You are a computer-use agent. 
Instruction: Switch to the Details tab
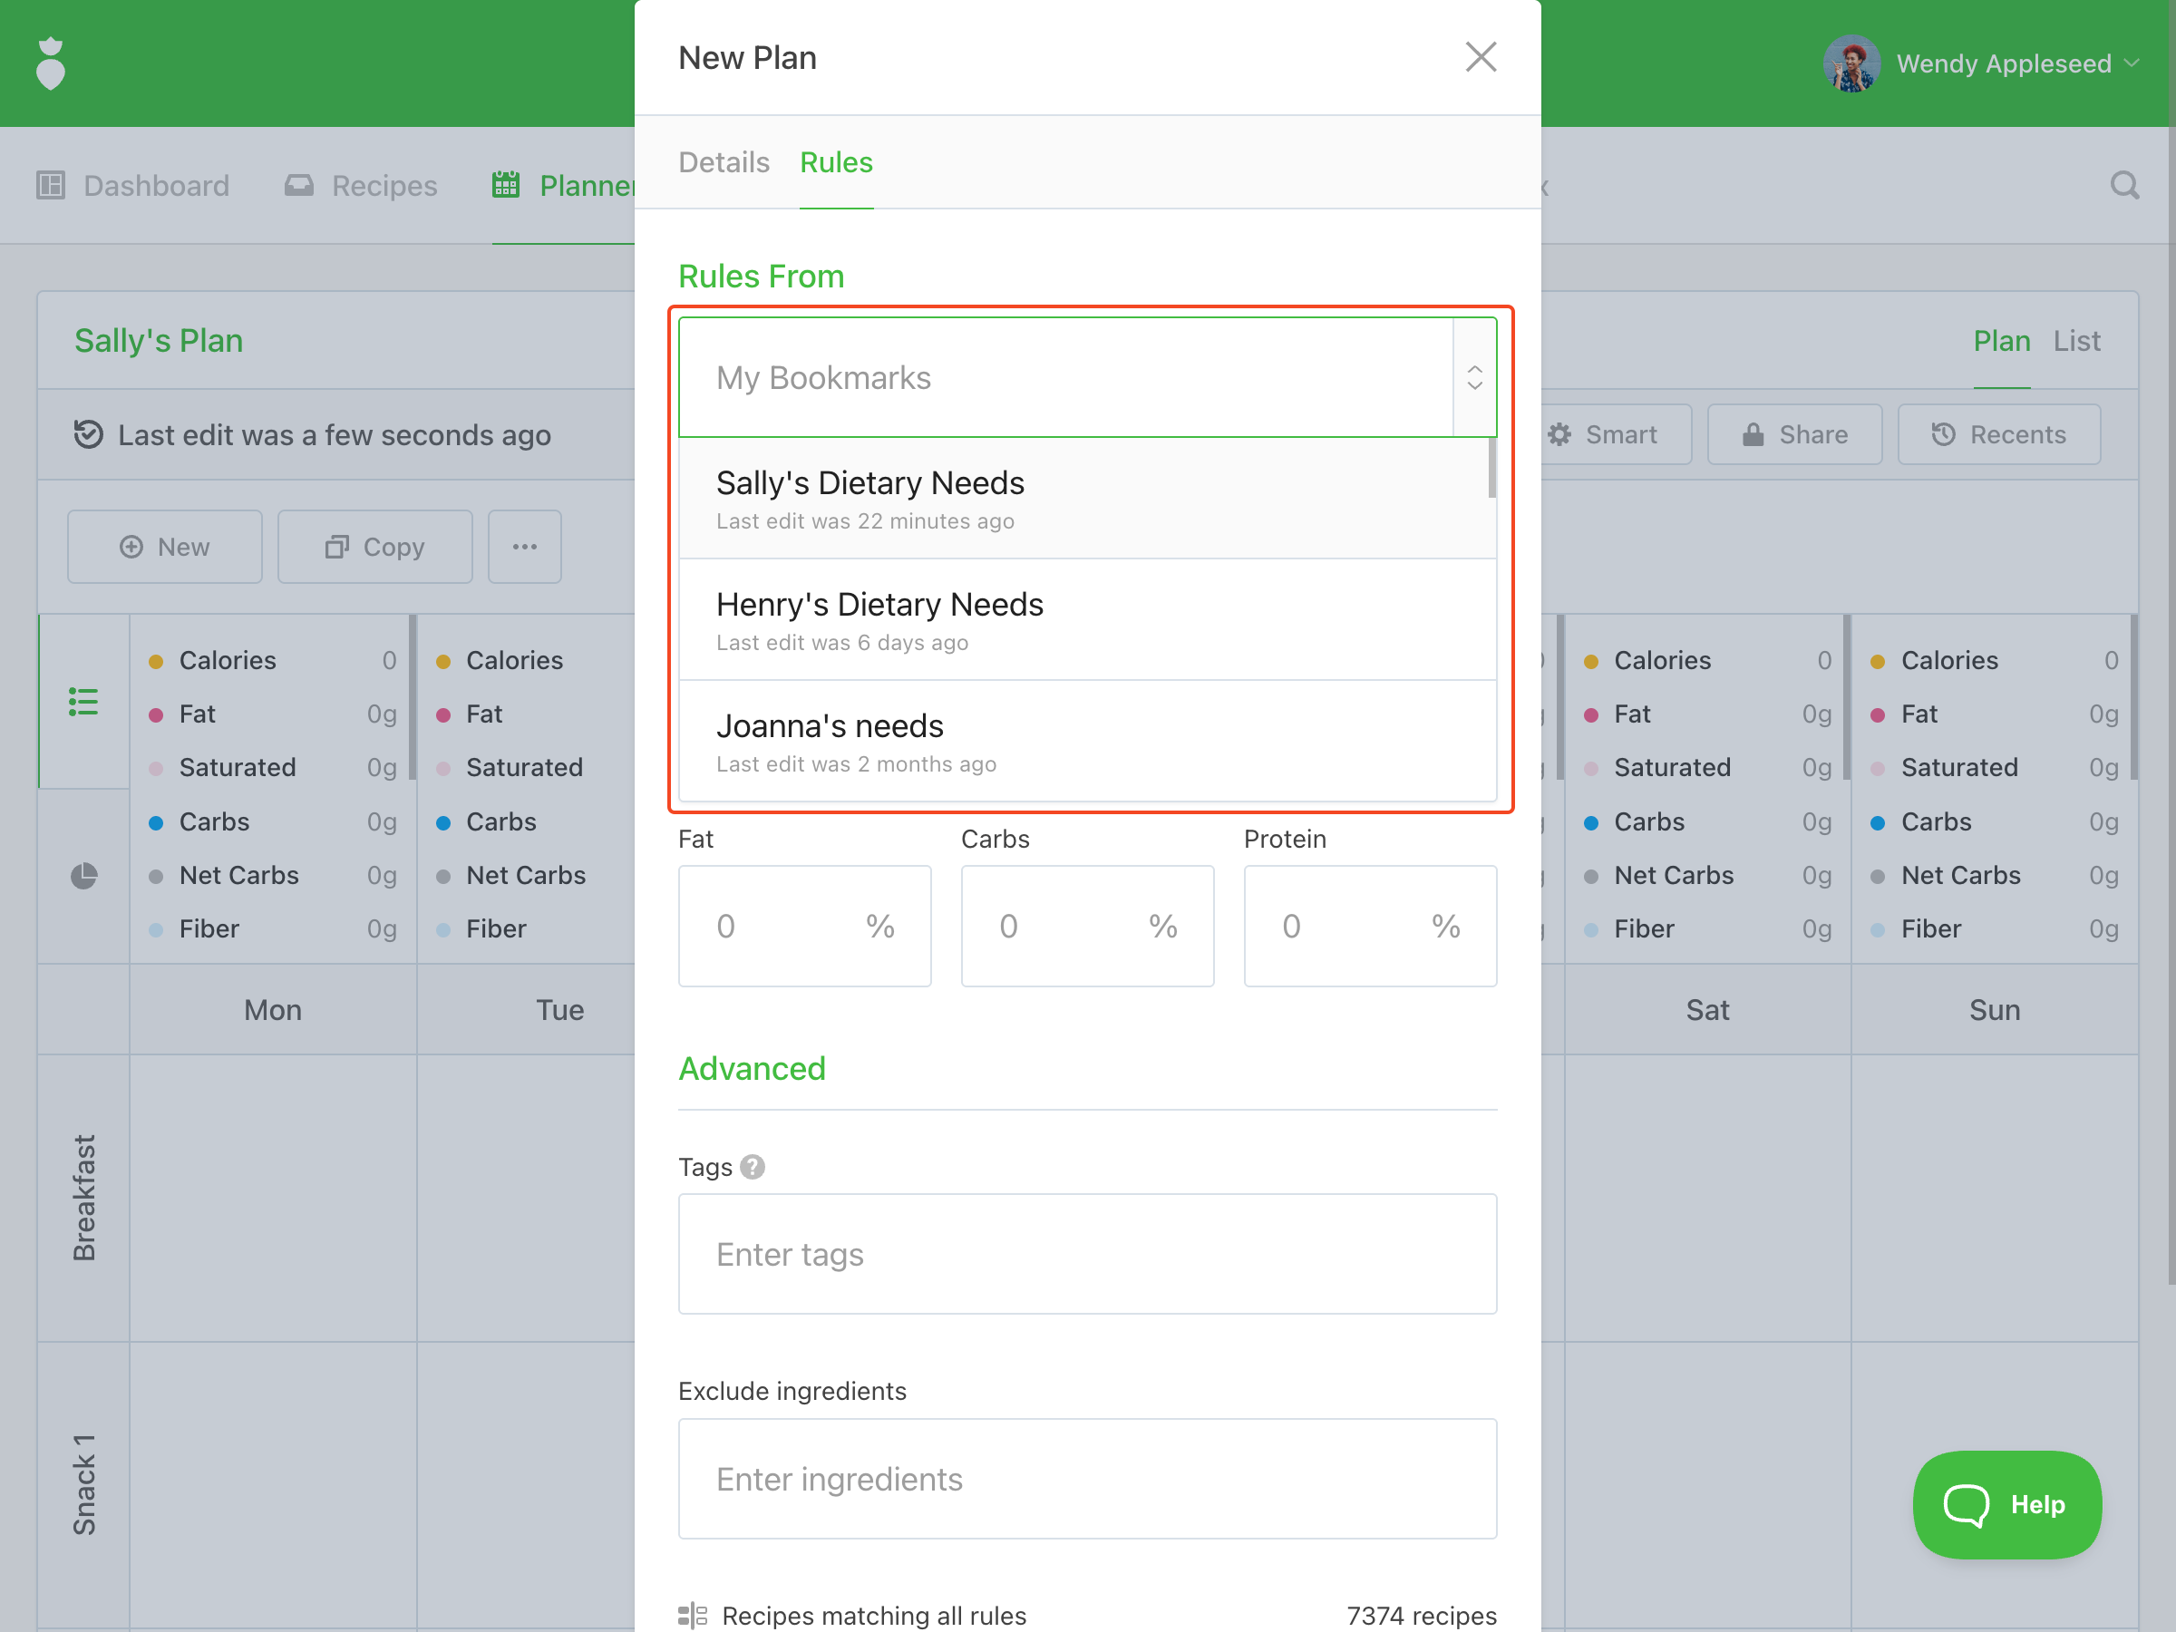click(x=724, y=162)
